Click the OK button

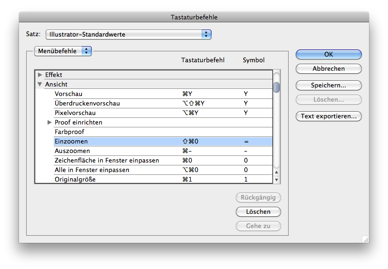tap(329, 55)
